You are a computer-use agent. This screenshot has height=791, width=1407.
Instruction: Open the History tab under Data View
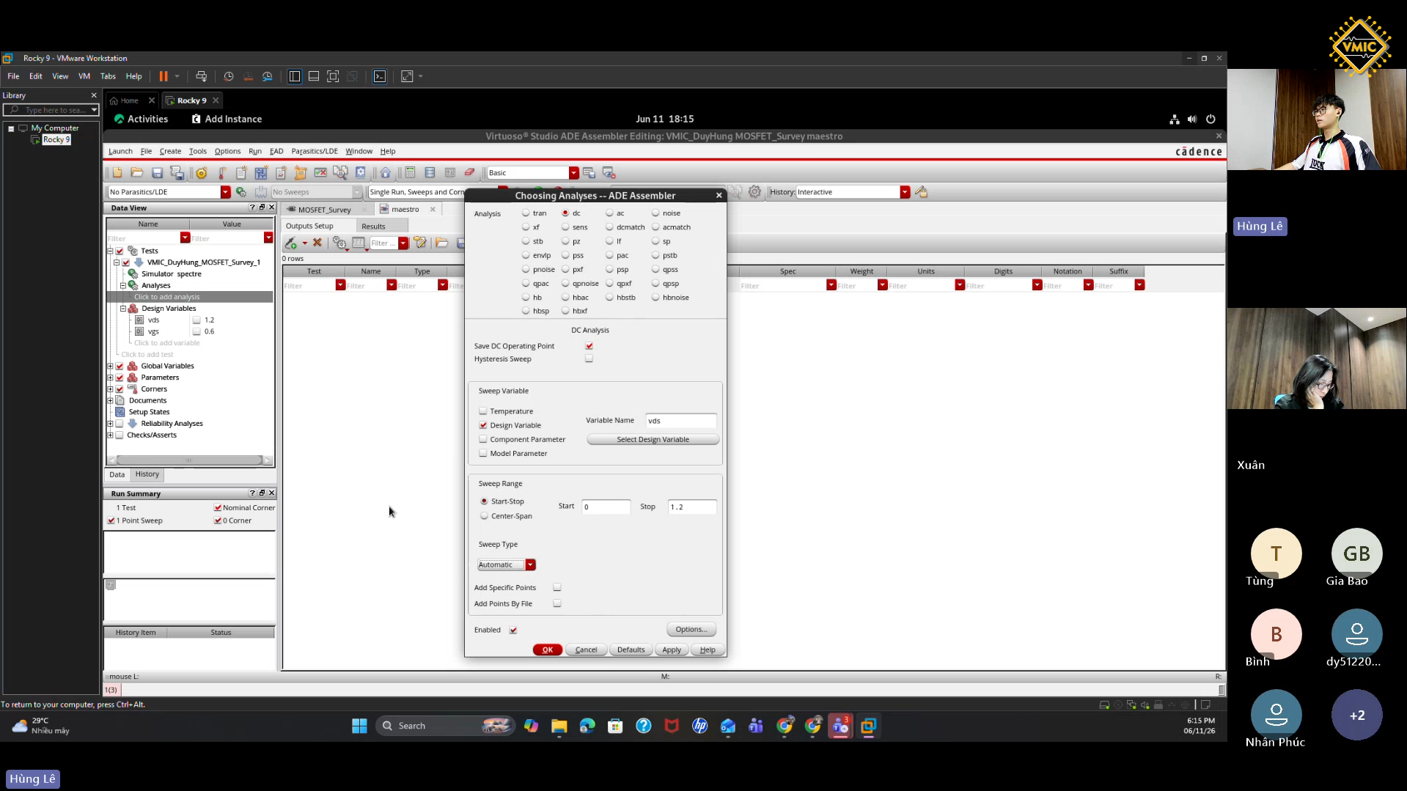click(147, 474)
